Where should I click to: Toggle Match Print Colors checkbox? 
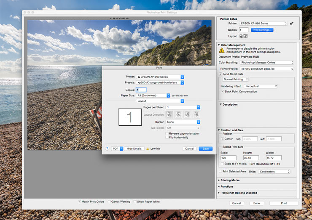pyautogui.click(x=79, y=201)
